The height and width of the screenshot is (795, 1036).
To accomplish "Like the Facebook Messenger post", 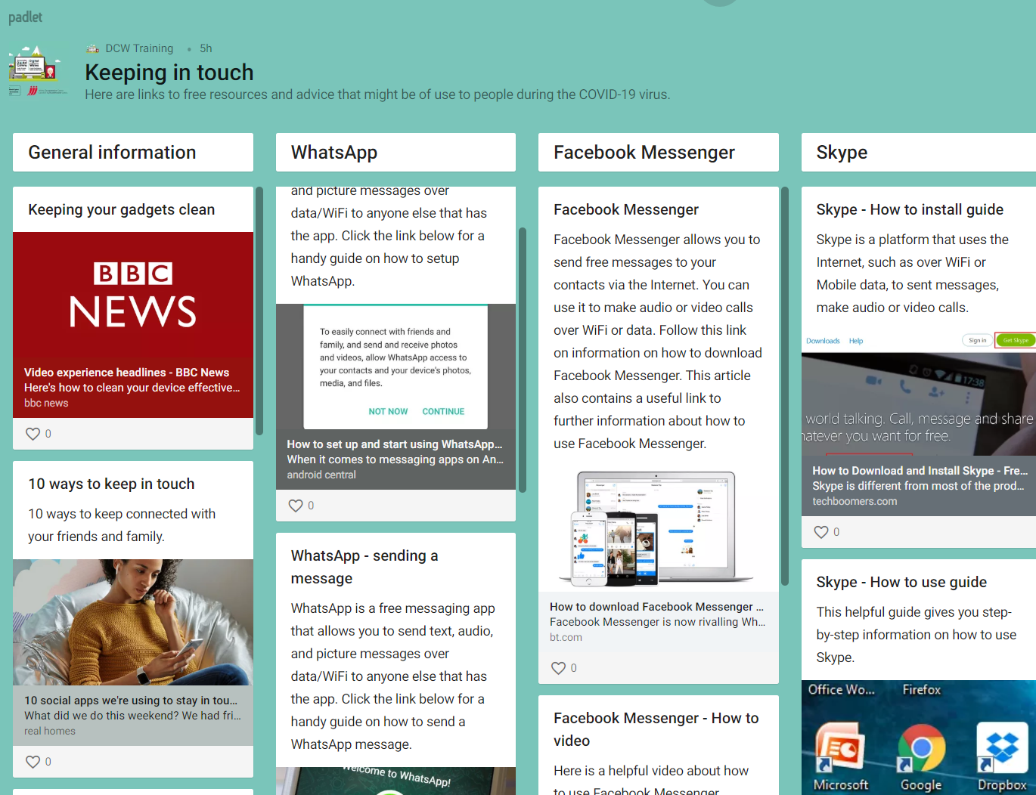I will [558, 668].
